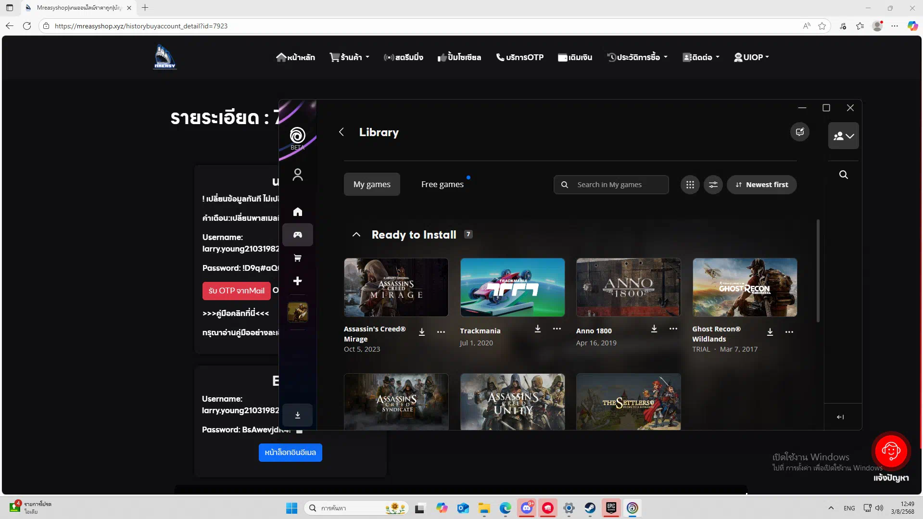Toggle the grid view button

690,185
